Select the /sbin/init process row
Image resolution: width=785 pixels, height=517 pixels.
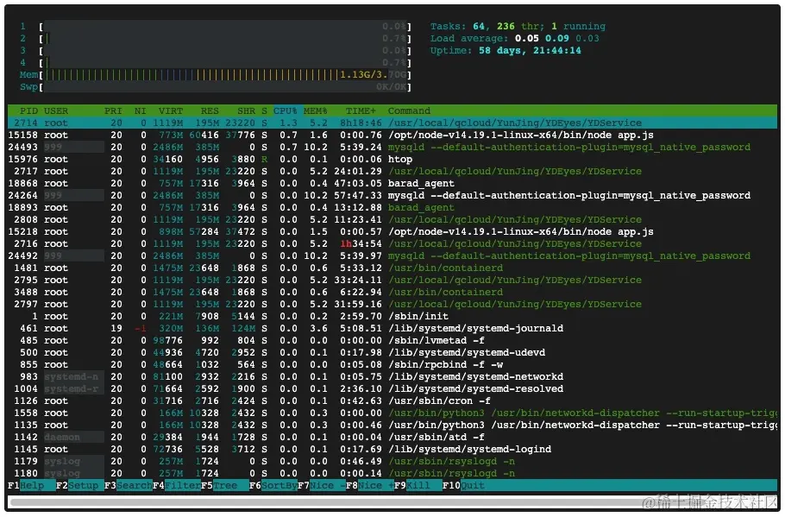(392, 316)
